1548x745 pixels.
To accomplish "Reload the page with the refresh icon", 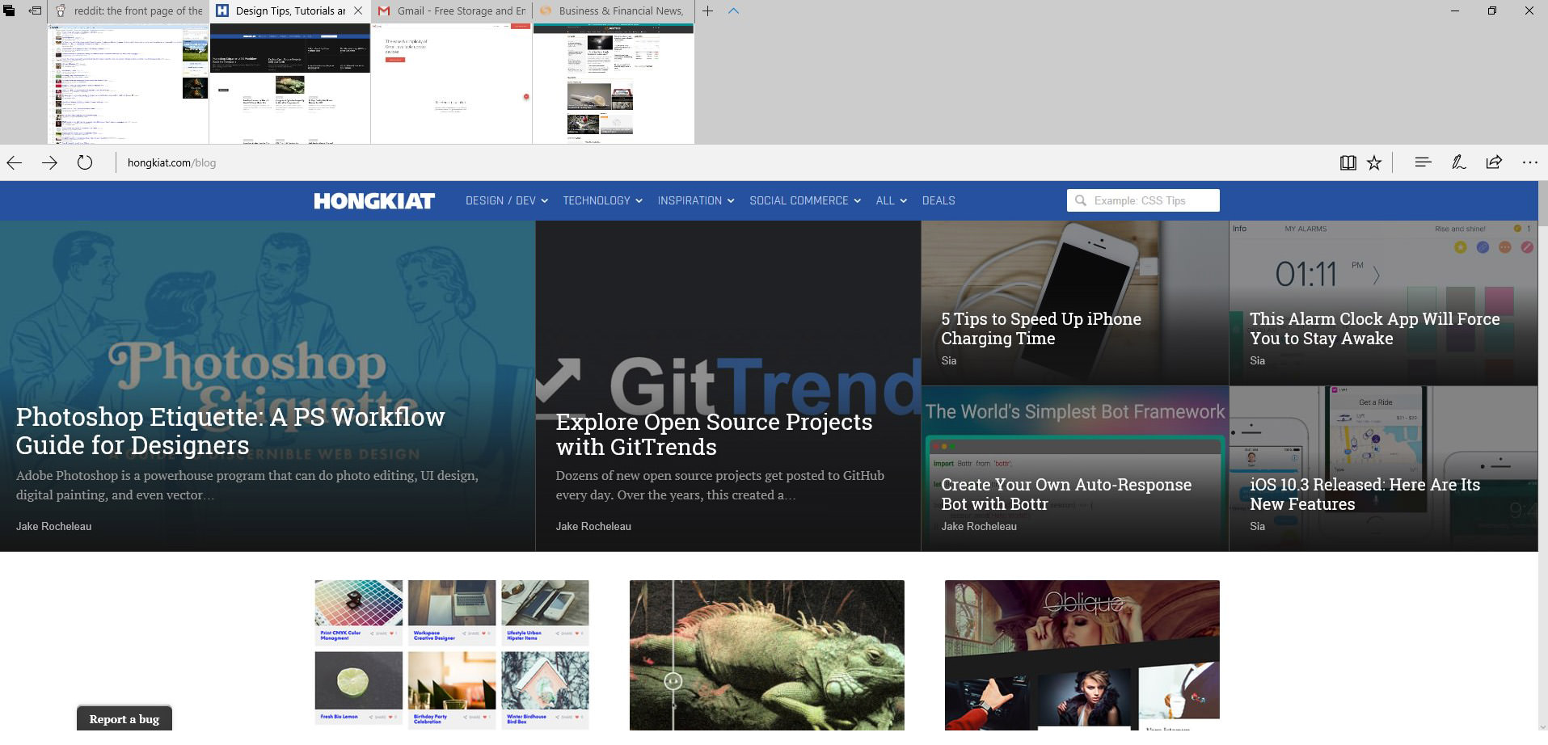I will [85, 162].
